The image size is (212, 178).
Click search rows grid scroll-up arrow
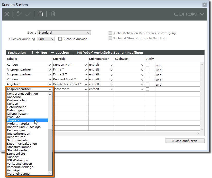[x=202, y=65]
